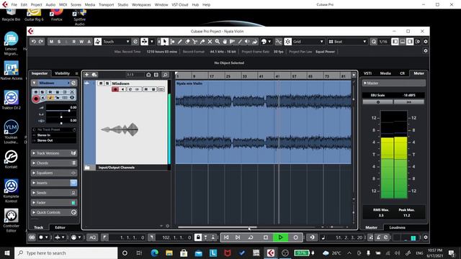461x259 pixels.
Task: Expand the Chords inspector section
Action: tap(53, 163)
